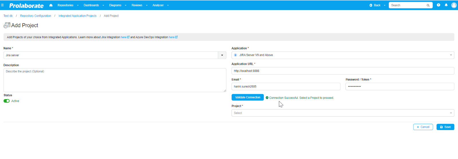Click the green connection success check icon

267,98
